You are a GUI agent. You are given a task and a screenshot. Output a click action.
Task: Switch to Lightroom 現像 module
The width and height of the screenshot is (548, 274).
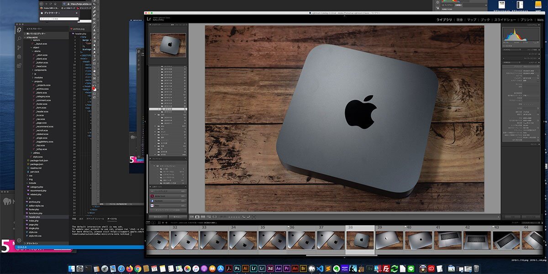point(459,20)
